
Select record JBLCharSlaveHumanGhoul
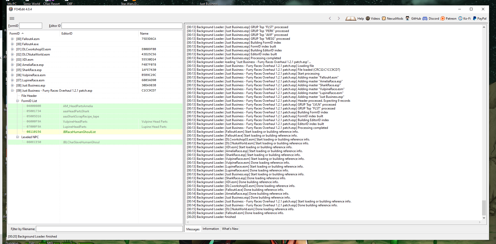95,142
